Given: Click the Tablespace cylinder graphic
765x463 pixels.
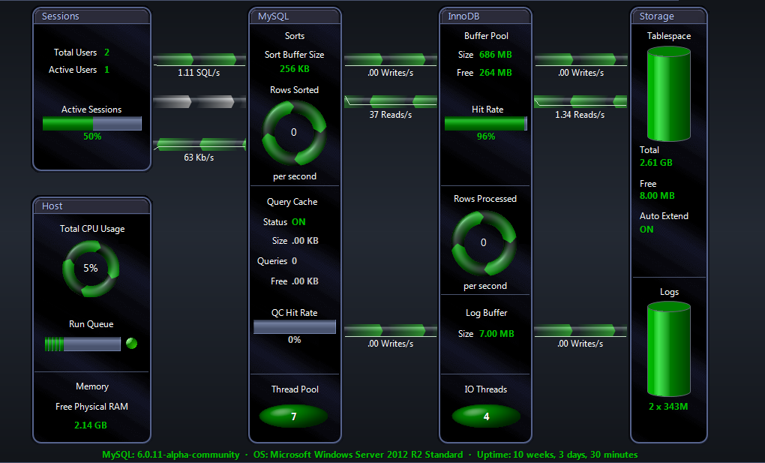Looking at the screenshot, I should pyautogui.click(x=668, y=94).
